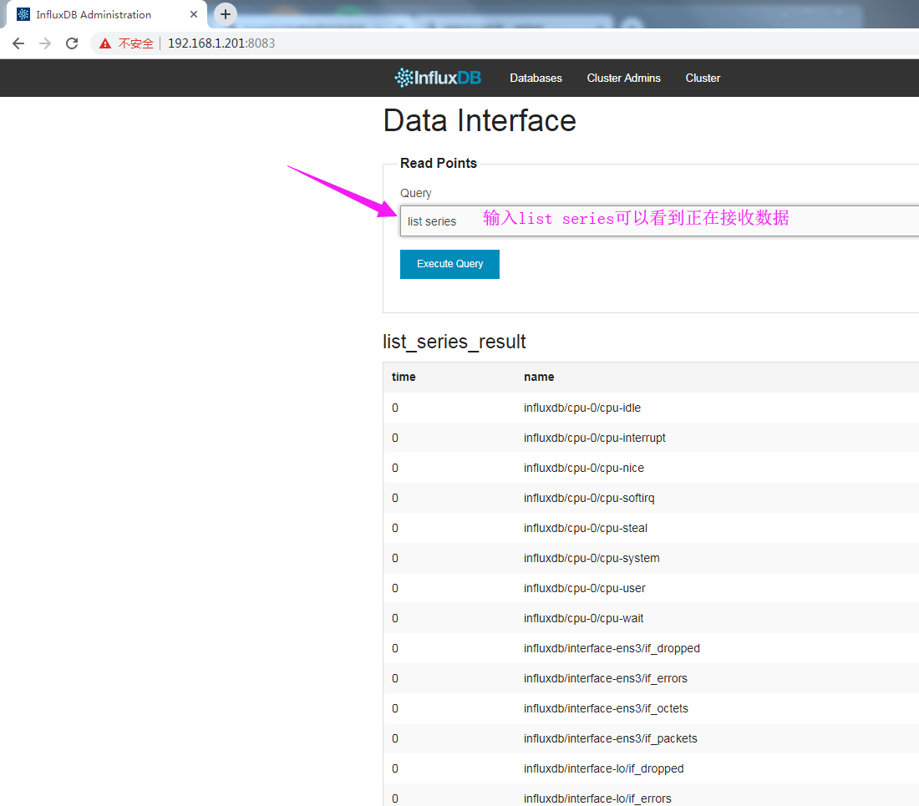Click the name column header
The height and width of the screenshot is (806, 919).
(x=539, y=377)
